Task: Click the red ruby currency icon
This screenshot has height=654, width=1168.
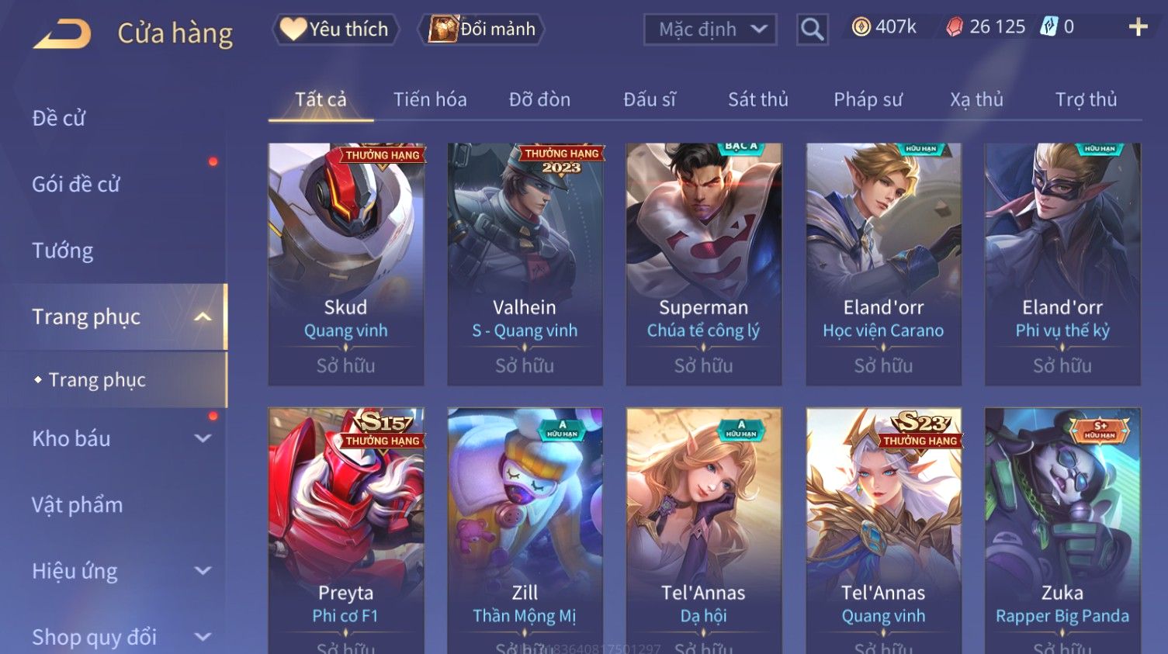Action: [955, 27]
